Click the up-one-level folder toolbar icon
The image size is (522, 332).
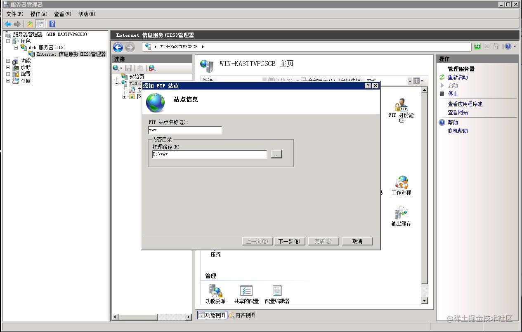tap(30, 24)
